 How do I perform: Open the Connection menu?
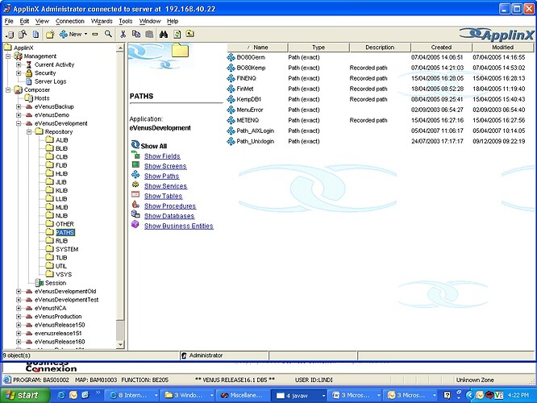tap(70, 21)
